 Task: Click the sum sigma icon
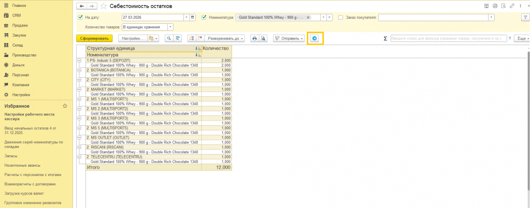tap(385, 38)
